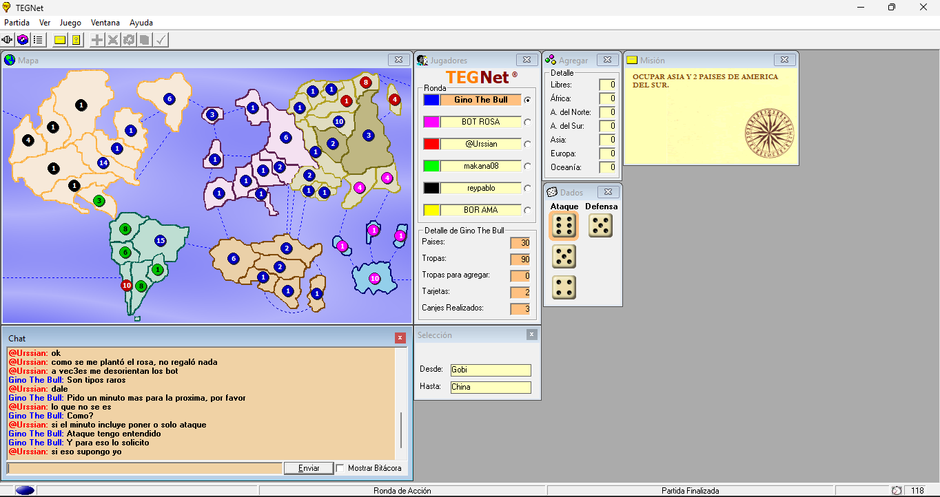
Task: Click the chat message input field
Action: click(x=145, y=468)
